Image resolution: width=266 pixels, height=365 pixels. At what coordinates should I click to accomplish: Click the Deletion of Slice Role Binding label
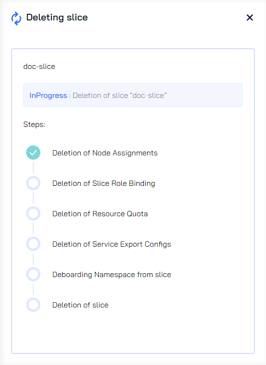[x=104, y=183]
